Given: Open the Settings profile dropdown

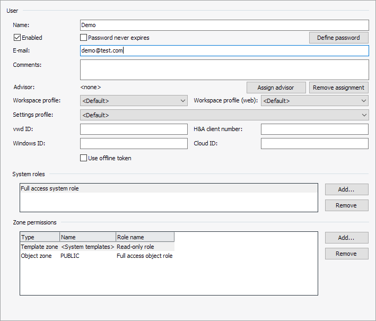Looking at the screenshot, I should coord(224,115).
